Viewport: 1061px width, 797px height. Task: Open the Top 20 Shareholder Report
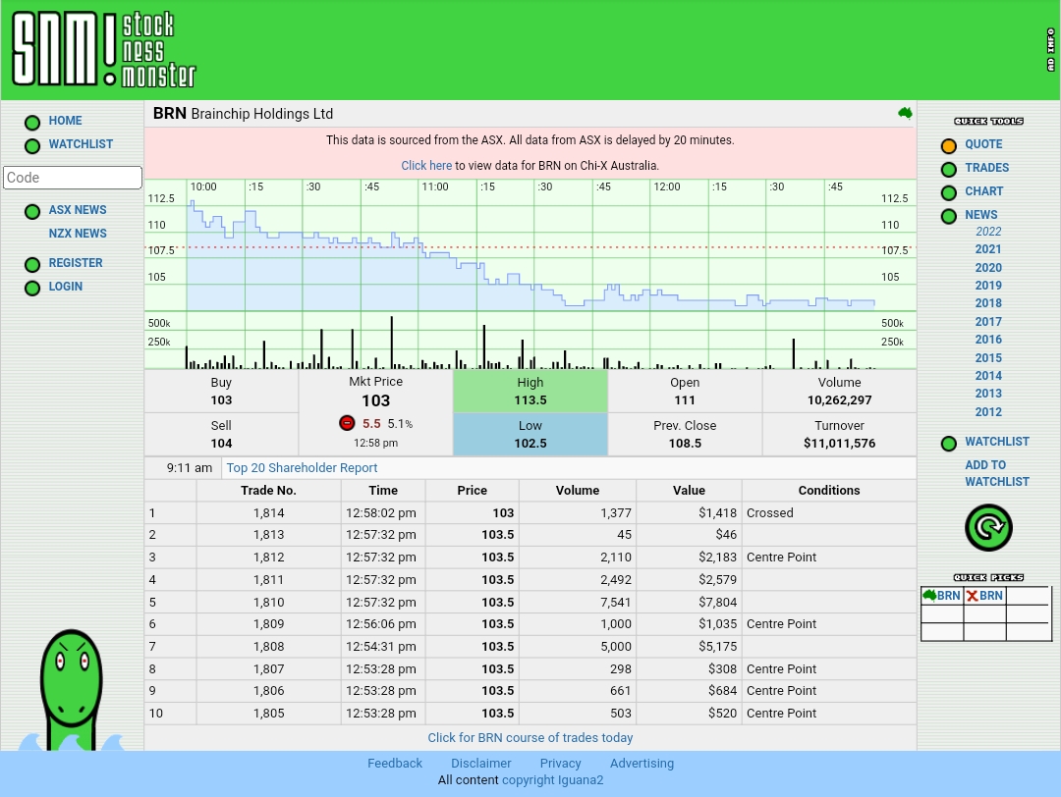point(302,468)
